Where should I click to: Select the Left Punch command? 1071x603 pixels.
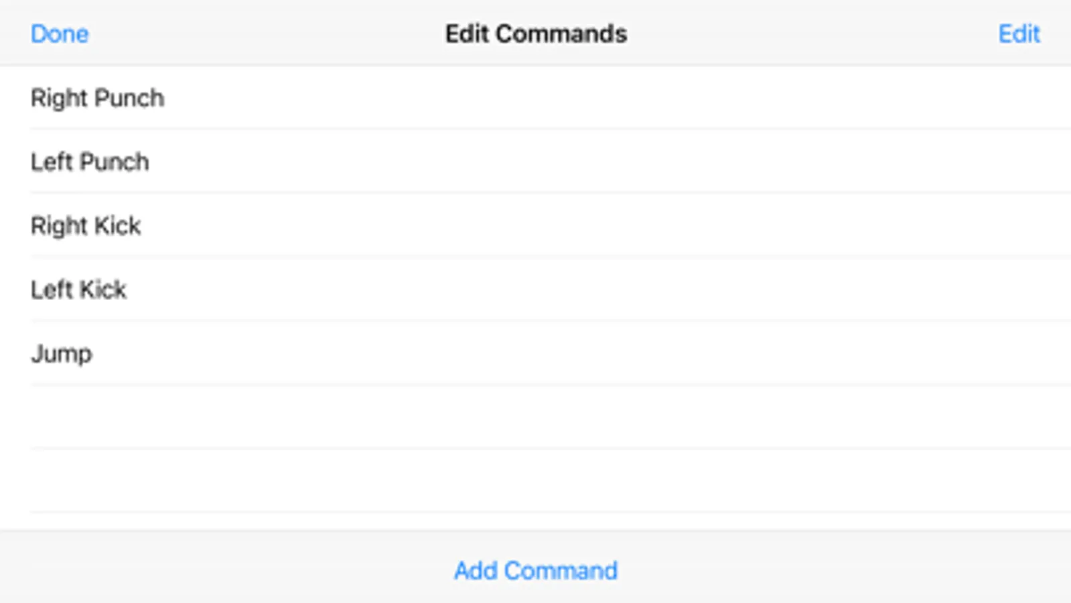(x=90, y=162)
